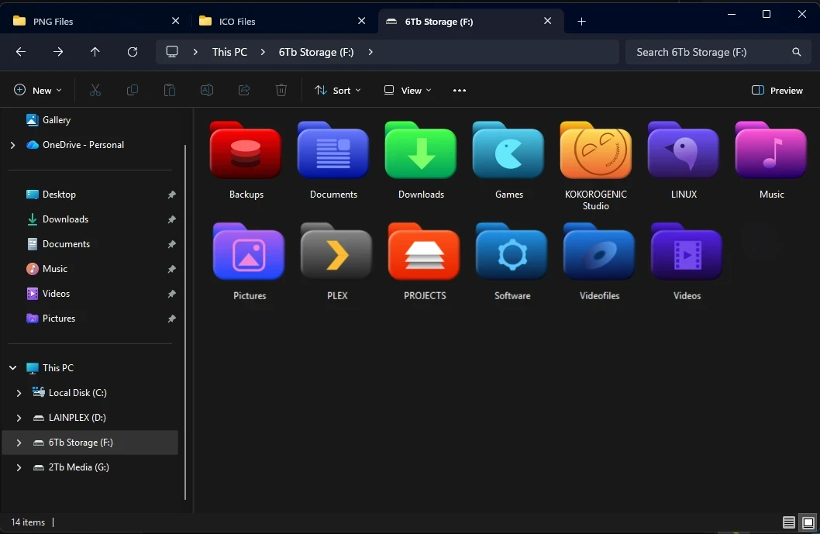This screenshot has width=820, height=534.
Task: Unpin Desktop from quick access
Action: 171,195
